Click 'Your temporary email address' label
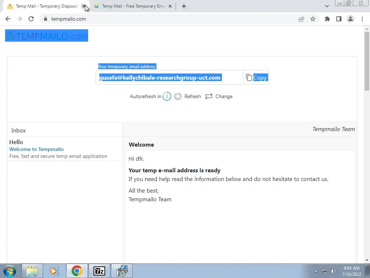 point(127,67)
